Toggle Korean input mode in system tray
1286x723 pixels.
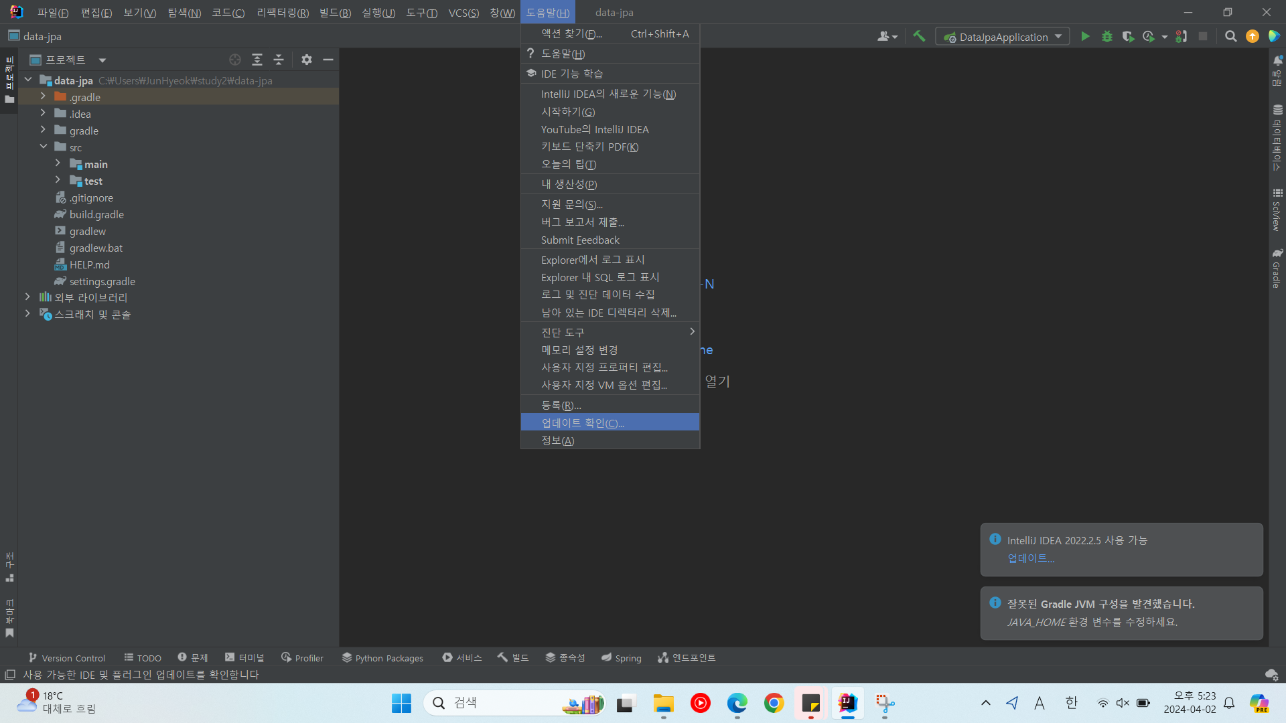click(x=1071, y=703)
